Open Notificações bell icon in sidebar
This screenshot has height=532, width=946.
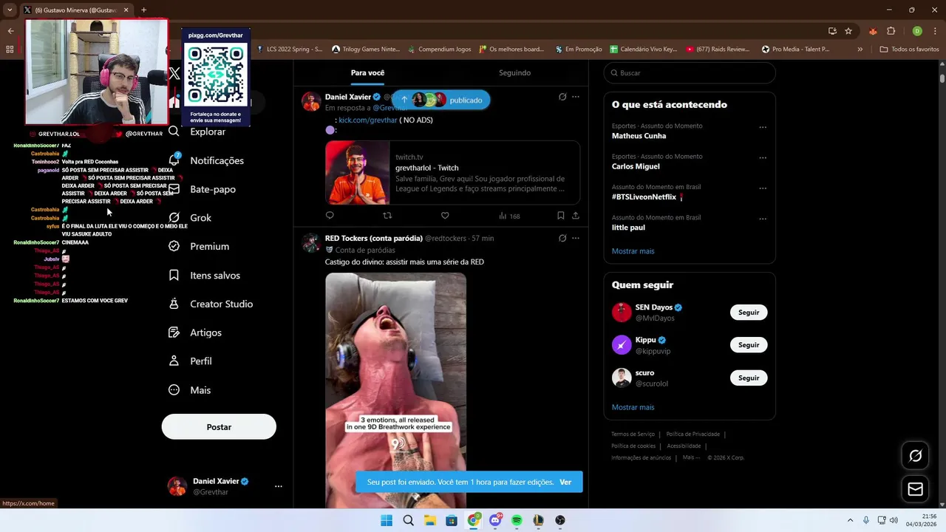174,160
